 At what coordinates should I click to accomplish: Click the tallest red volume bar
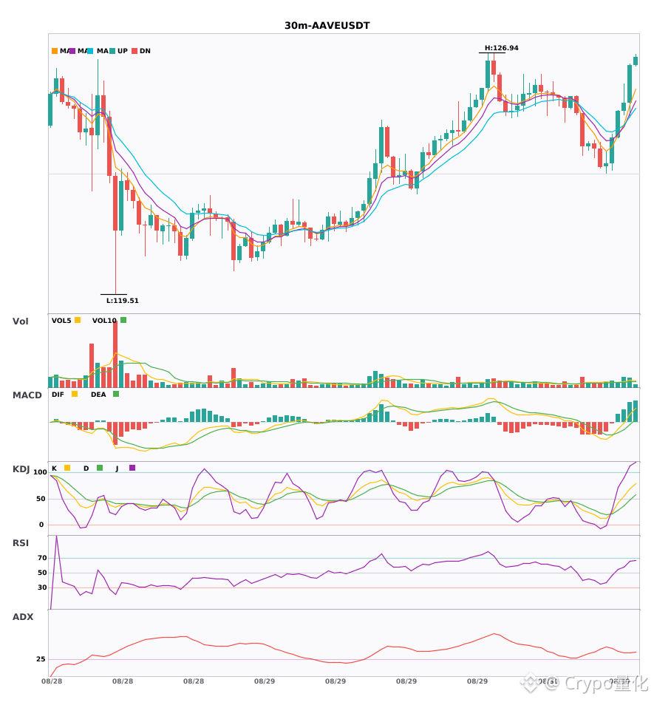pyautogui.click(x=115, y=354)
